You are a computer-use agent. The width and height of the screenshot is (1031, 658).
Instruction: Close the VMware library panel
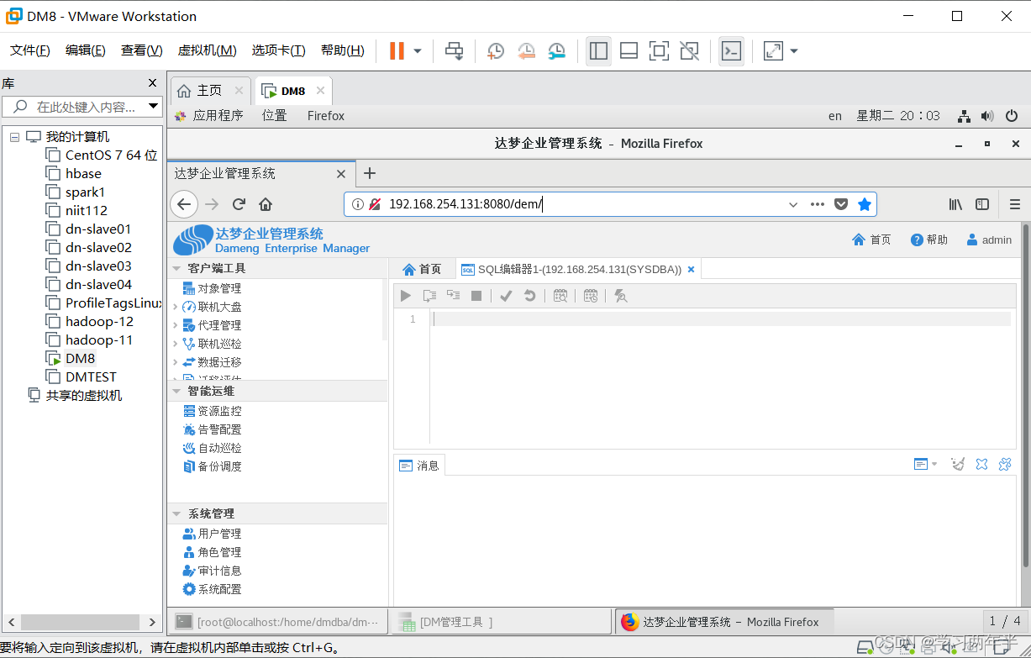click(152, 83)
